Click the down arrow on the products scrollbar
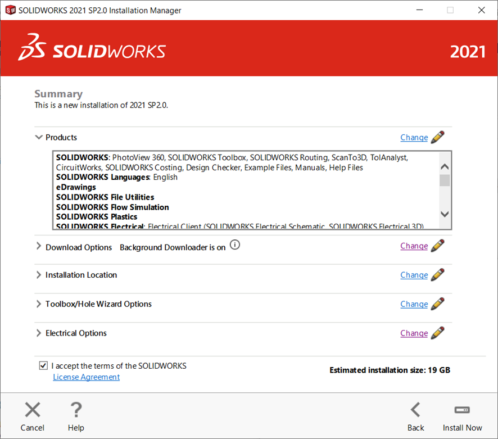The image size is (498, 439). point(445,214)
